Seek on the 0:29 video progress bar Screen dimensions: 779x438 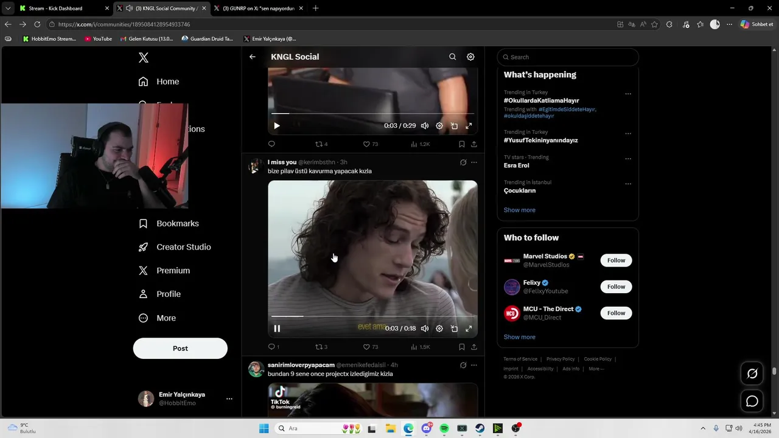[x=372, y=114]
